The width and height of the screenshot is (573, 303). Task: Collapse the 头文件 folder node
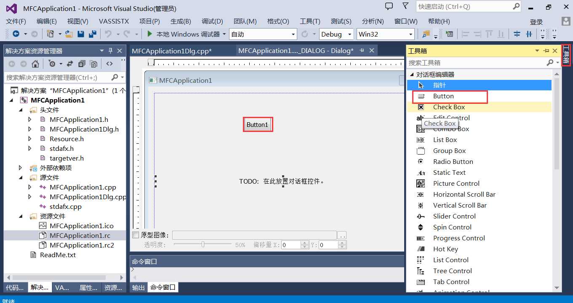21,110
